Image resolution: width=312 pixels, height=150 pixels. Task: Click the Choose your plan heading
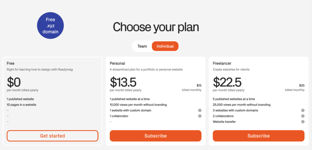click(156, 27)
